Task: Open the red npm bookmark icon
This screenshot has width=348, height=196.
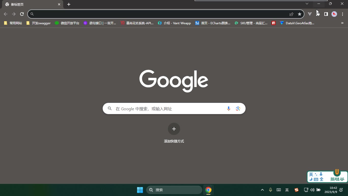Action: tap(274, 23)
